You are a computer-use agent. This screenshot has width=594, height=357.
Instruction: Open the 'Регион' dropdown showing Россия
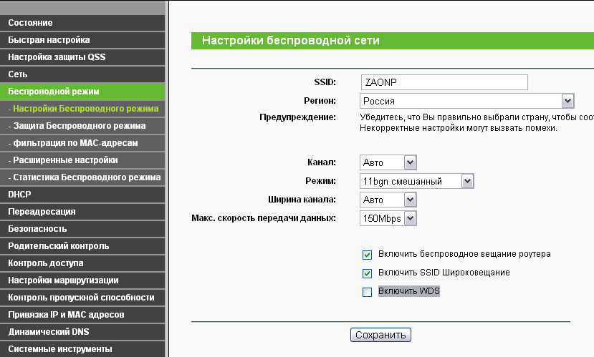pyautogui.click(x=467, y=101)
